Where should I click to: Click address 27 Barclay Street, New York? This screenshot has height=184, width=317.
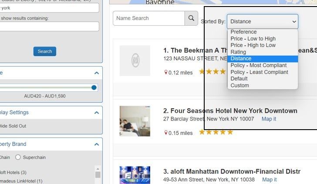pyautogui.click(x=209, y=119)
